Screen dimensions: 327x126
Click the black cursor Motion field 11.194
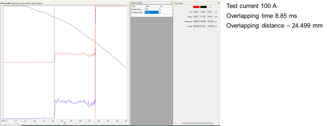[203, 17]
